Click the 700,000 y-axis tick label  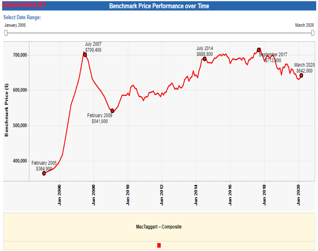(x=18, y=55)
